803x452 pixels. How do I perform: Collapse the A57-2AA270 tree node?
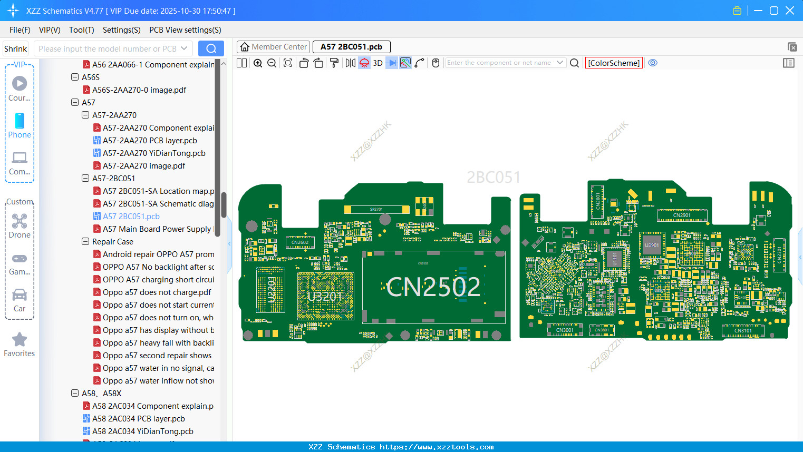(x=85, y=115)
